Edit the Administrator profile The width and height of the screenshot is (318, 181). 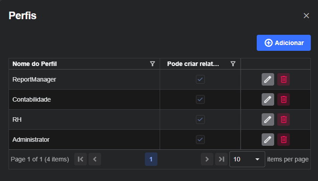268,140
